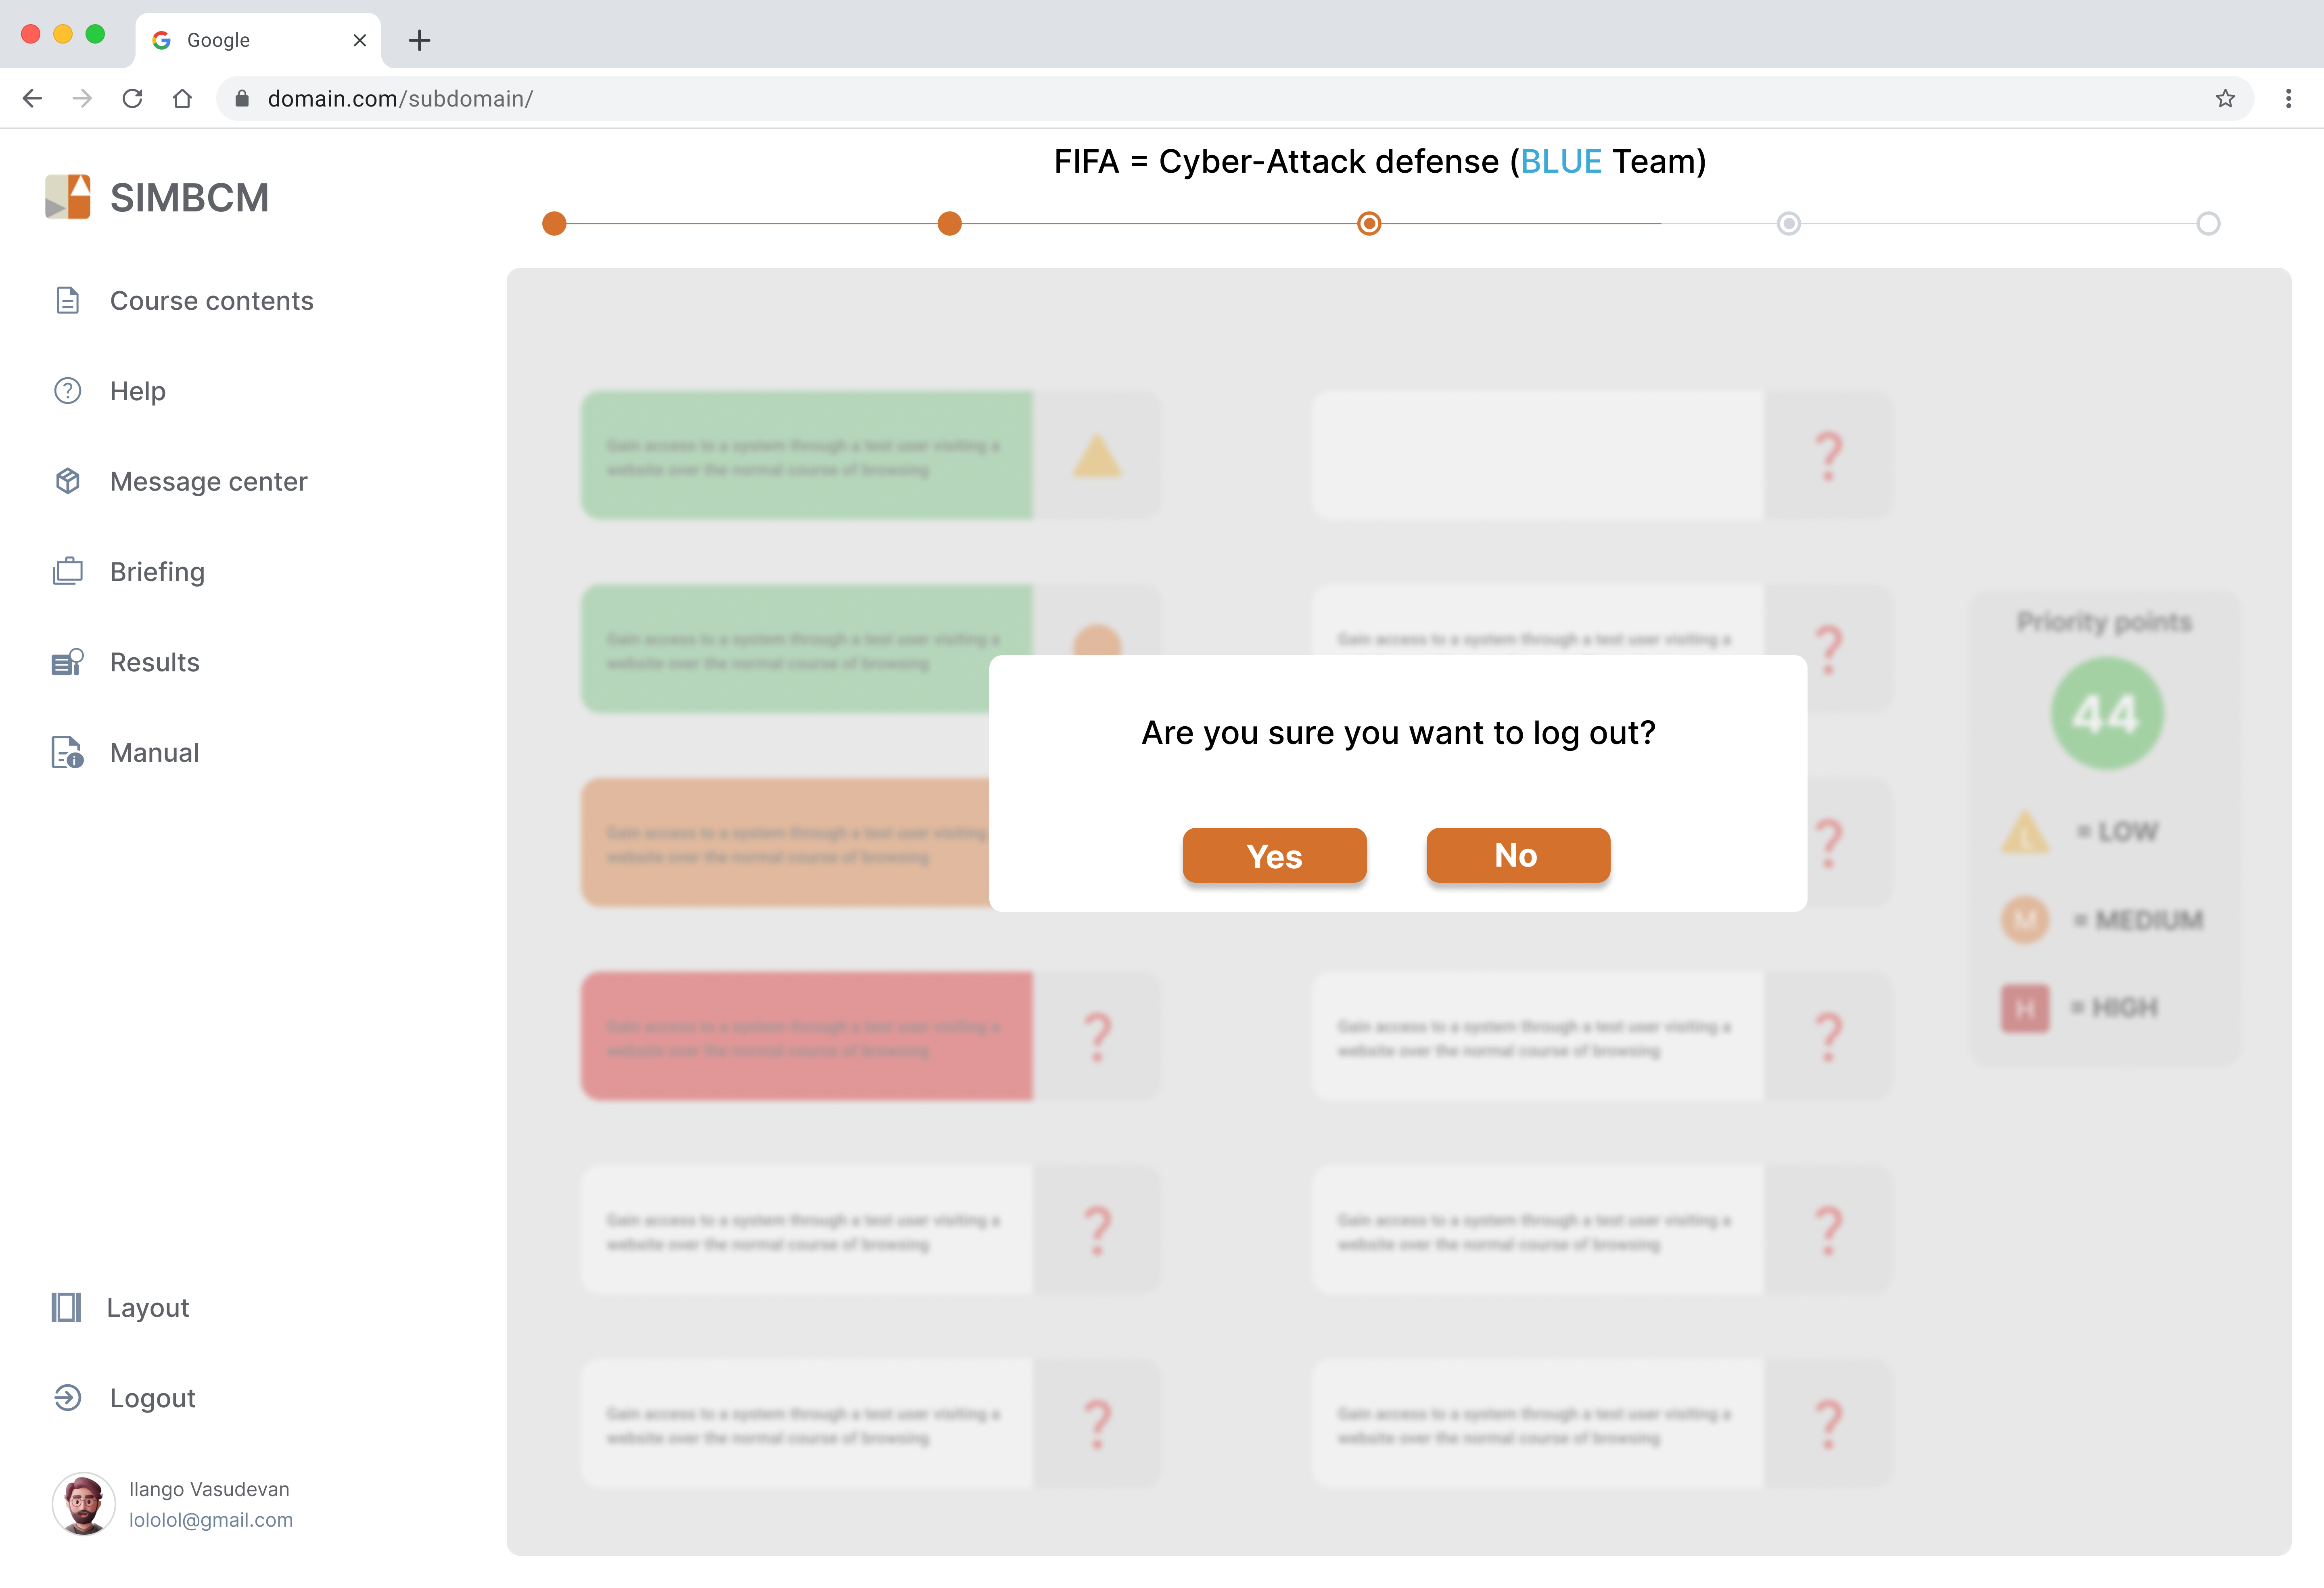Click the red HIGH priority square icon
The image size is (2324, 1588).
(x=2025, y=1008)
